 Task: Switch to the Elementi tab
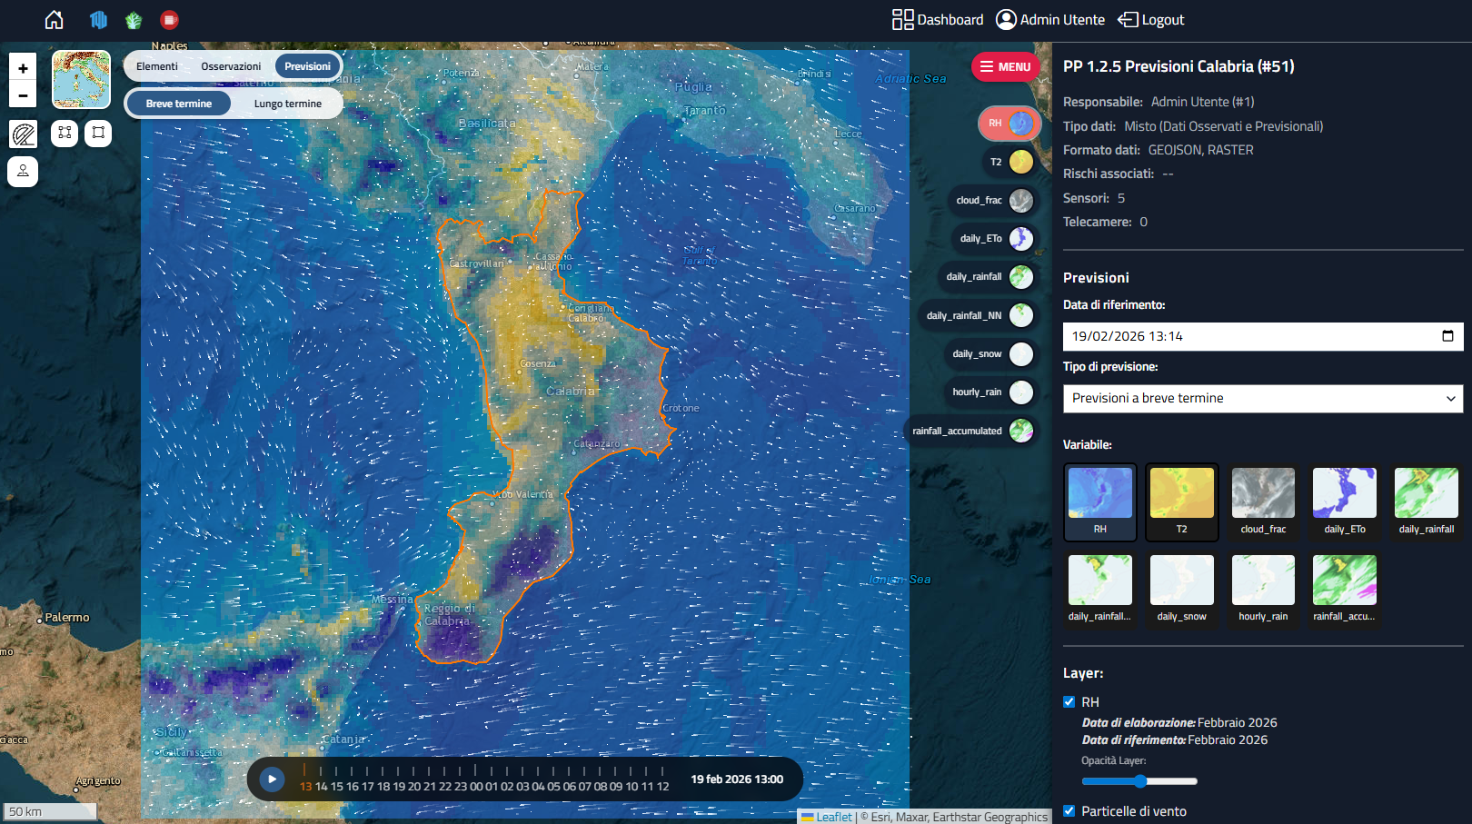point(157,66)
